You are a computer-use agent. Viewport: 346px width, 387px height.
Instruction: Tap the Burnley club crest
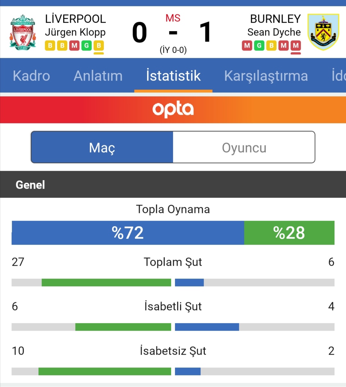[323, 32]
